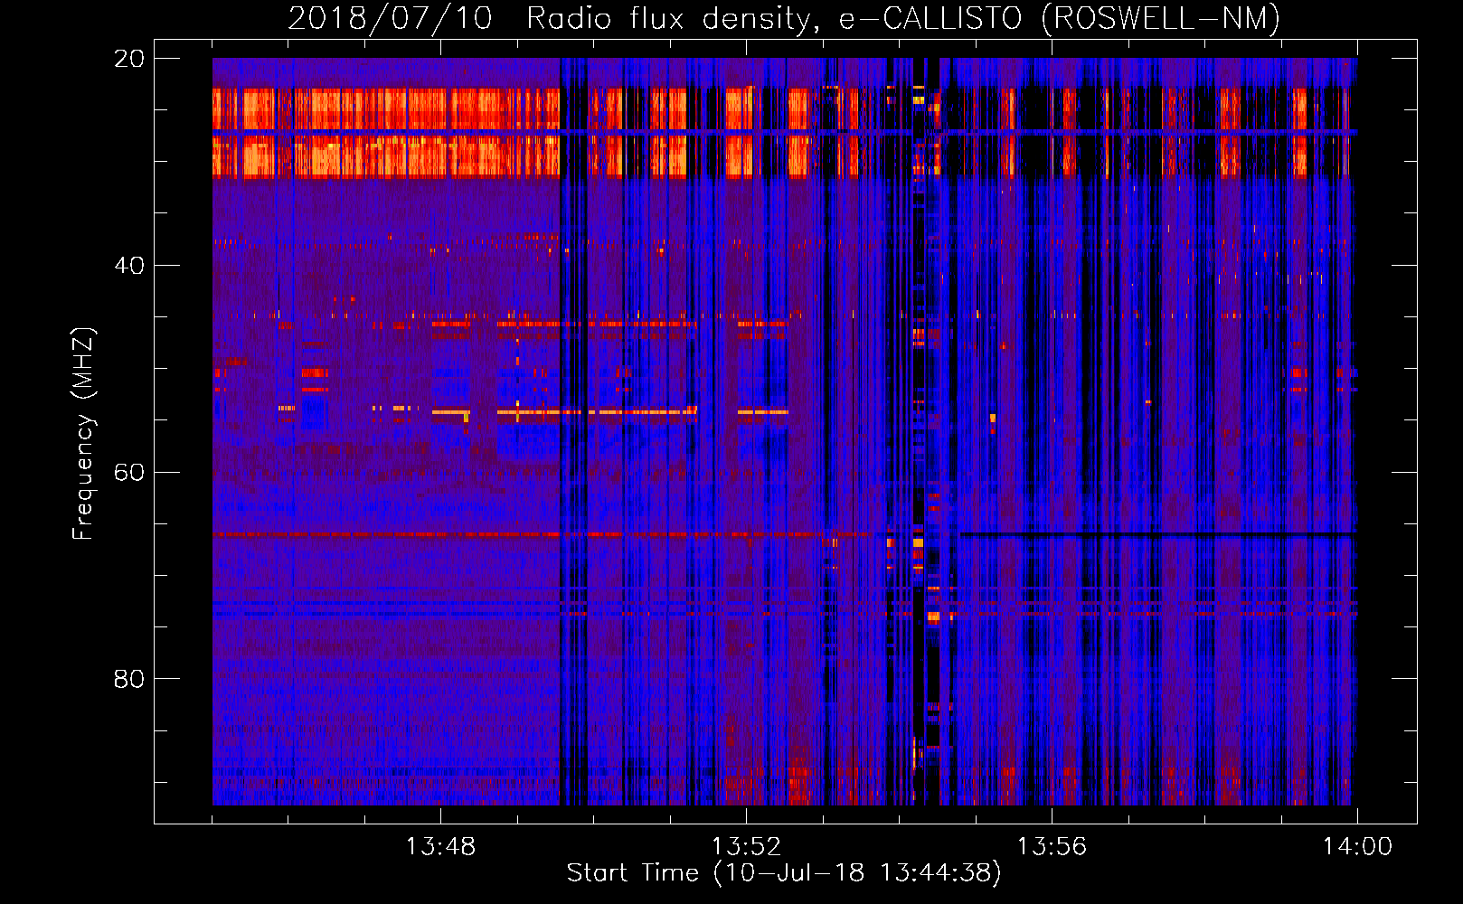Screen dimensions: 1463x904
Task: Click the 13:48 time tick label
Action: tap(440, 847)
